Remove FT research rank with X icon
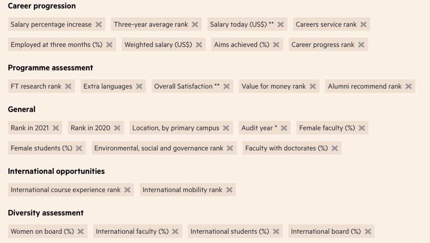The width and height of the screenshot is (430, 243). [x=68, y=86]
